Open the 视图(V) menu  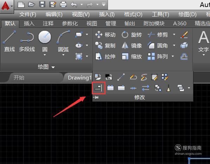(x=81, y=14)
